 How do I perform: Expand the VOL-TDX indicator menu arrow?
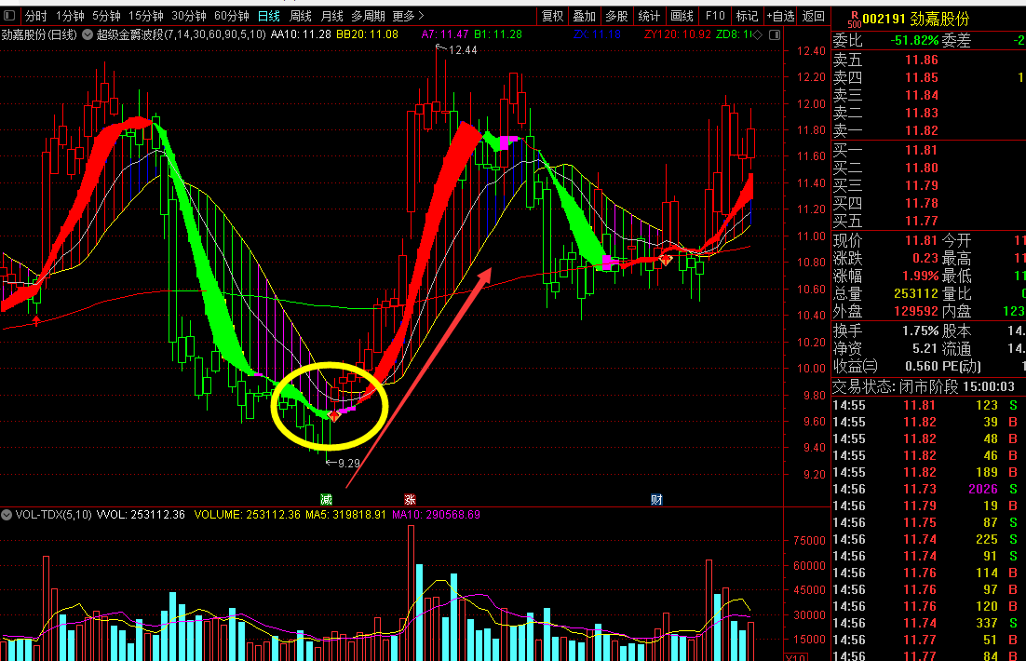click(7, 514)
